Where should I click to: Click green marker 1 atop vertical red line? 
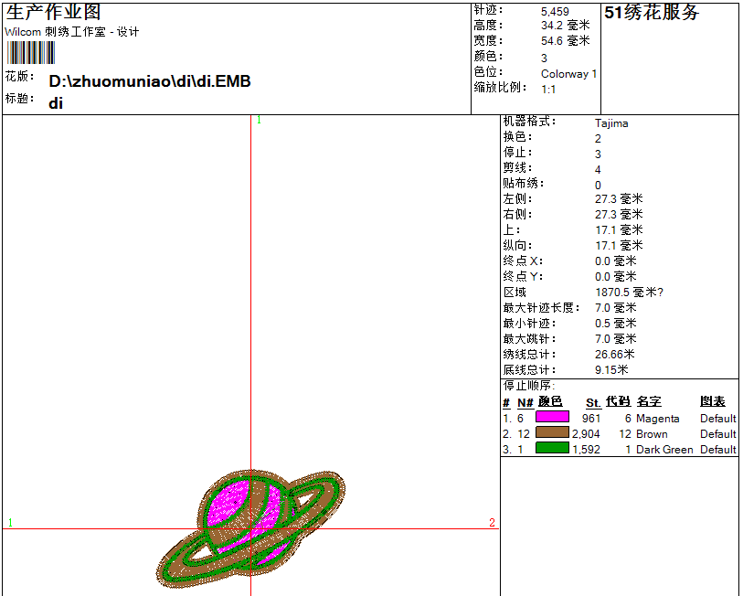259,120
